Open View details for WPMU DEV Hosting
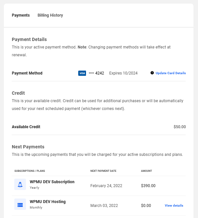 (x=174, y=206)
